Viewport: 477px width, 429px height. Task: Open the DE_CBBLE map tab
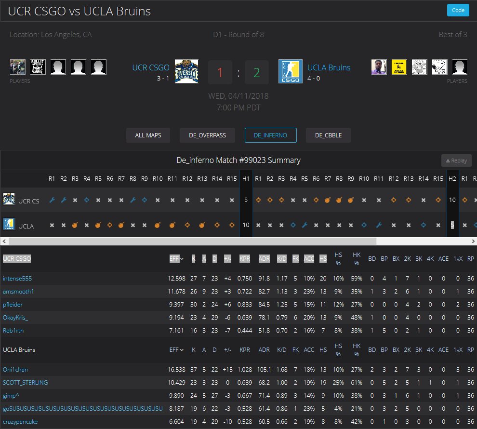[x=328, y=135]
